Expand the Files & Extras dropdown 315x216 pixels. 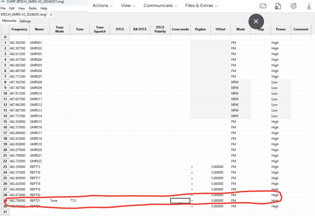click(x=201, y=6)
